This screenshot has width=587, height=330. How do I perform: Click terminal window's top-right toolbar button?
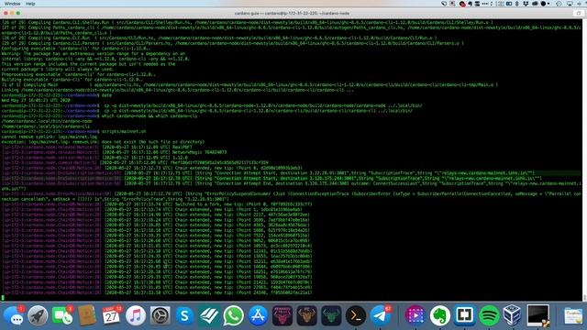pos(579,13)
